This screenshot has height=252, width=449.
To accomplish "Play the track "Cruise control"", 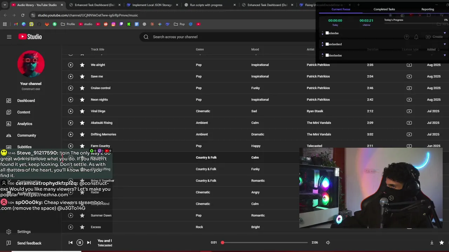I will click(71, 88).
